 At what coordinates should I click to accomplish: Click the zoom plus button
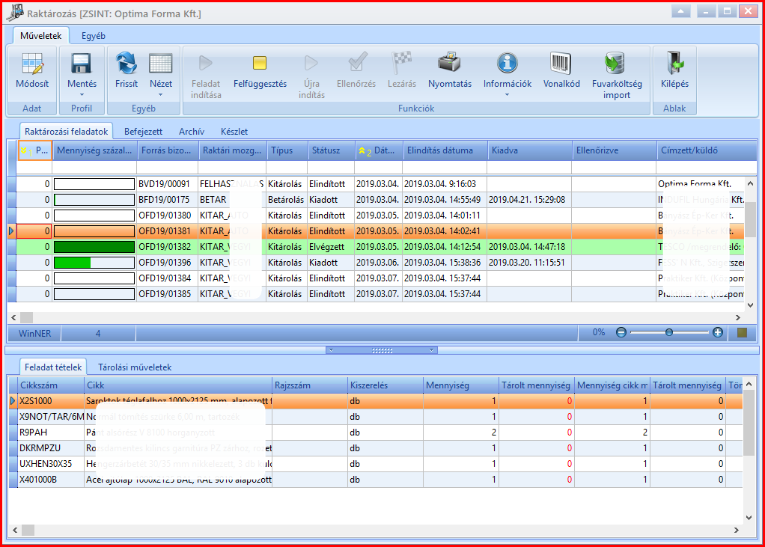point(717,332)
